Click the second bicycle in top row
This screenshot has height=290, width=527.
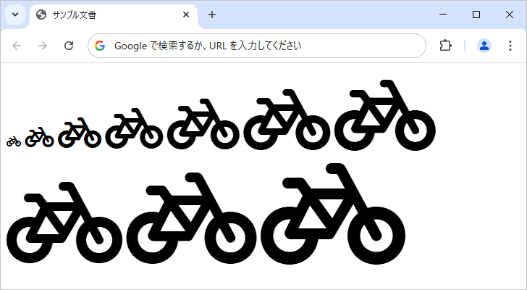39,137
